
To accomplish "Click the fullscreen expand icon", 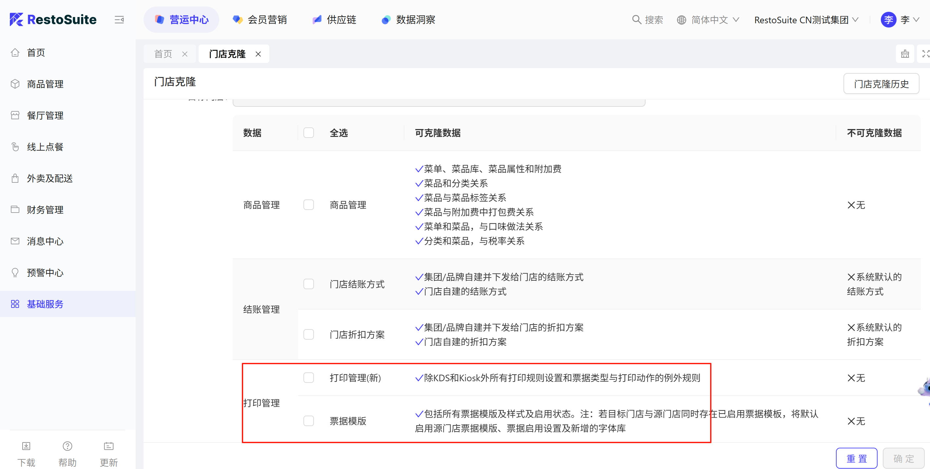I will 925,54.
